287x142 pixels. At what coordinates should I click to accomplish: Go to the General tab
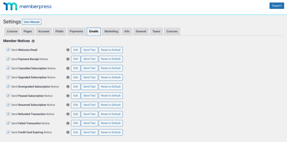(141, 31)
